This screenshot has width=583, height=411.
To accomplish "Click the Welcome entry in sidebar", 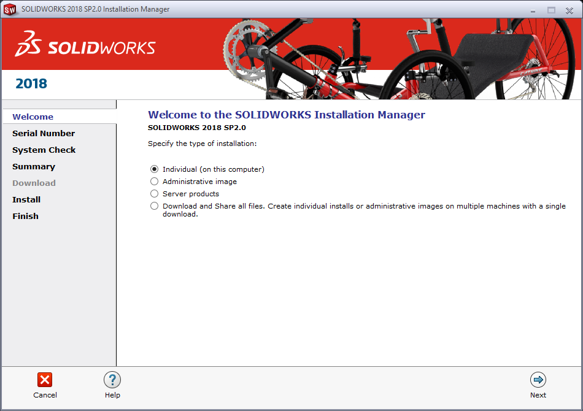I will [33, 117].
